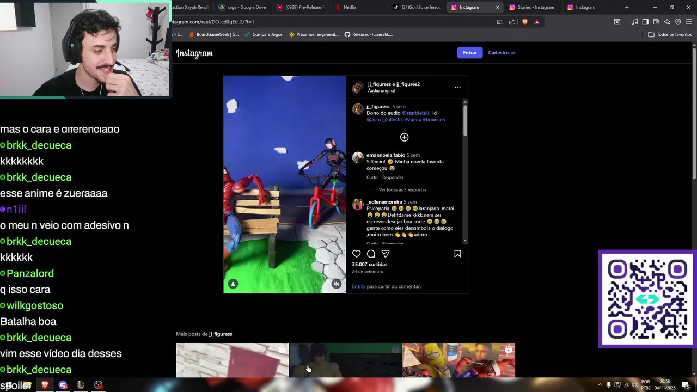This screenshot has height=392, width=697.
Task: Open Brave browser in taskbar
Action: click(x=45, y=385)
